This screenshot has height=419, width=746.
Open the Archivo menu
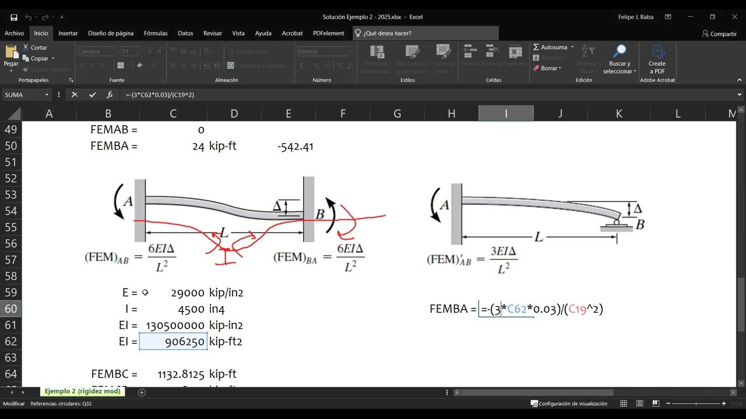click(15, 33)
